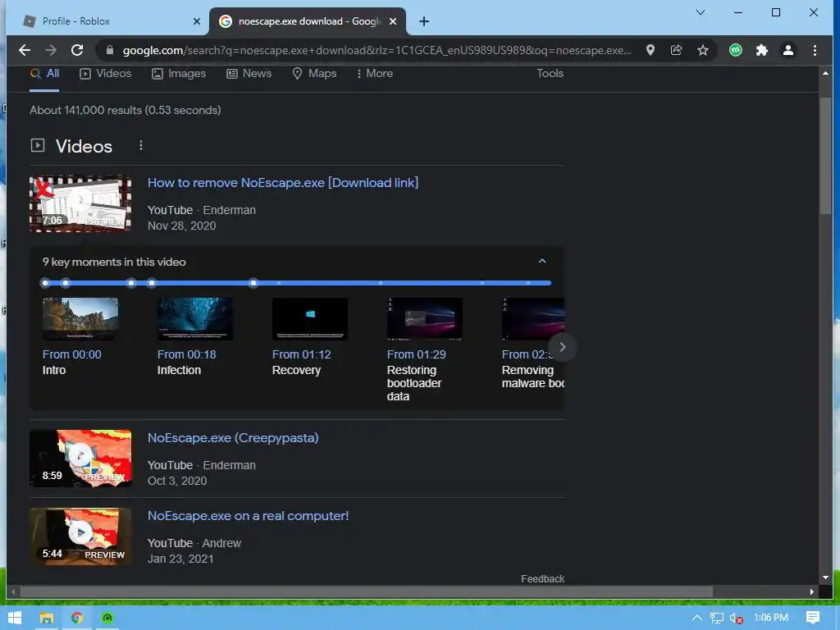This screenshot has height=630, width=840.
Task: Open NoEscape.exe (Creepypasta) video link
Action: 233,438
